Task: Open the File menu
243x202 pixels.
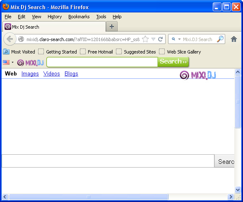Action: pos(8,17)
